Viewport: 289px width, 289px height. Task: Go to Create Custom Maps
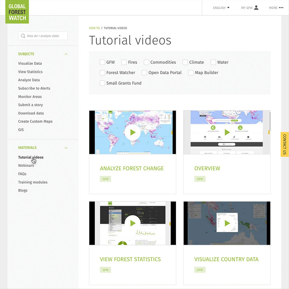tap(35, 121)
